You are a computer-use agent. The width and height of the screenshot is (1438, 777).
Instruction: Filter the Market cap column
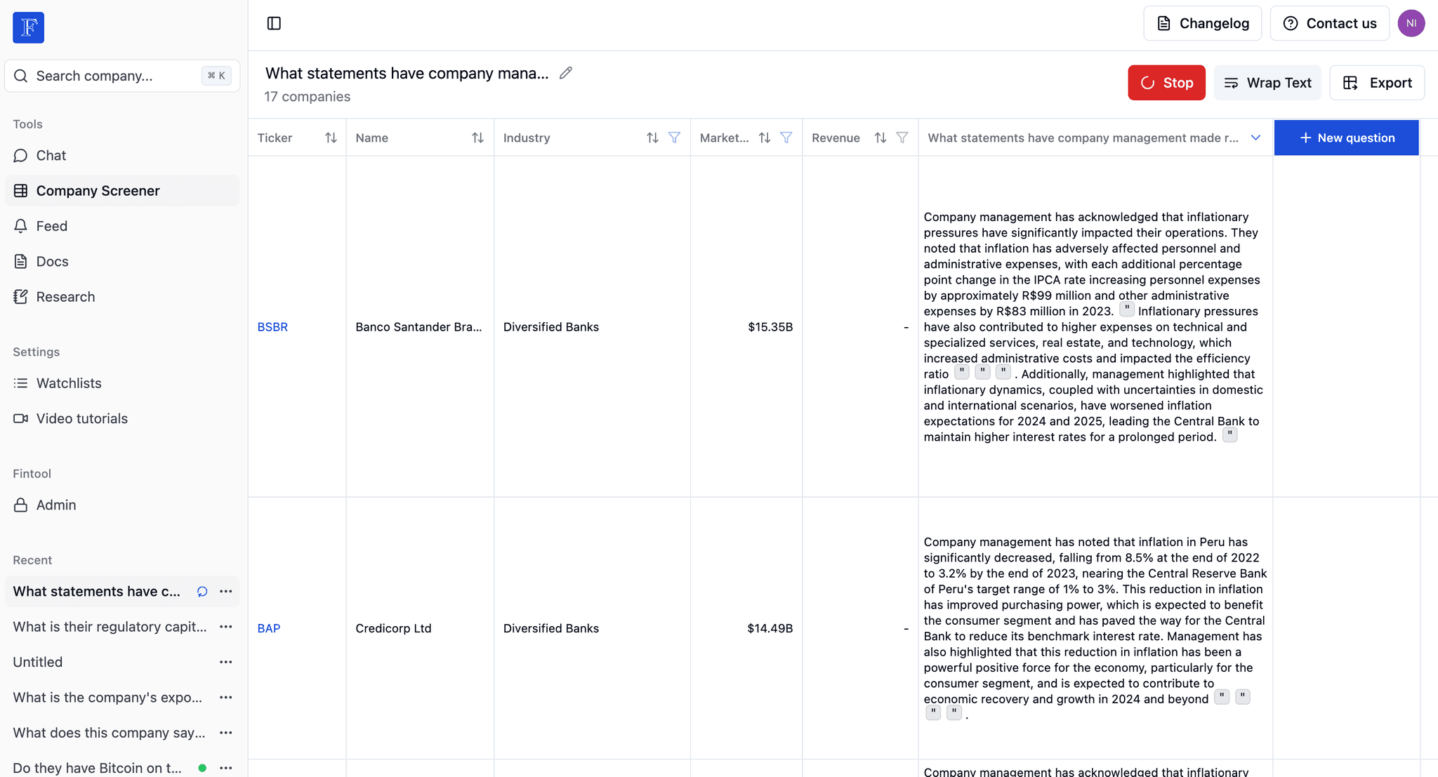(x=786, y=138)
